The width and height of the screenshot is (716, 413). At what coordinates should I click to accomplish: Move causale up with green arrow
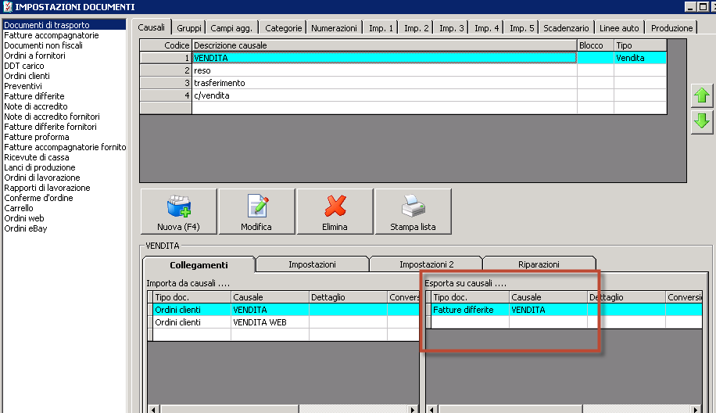[702, 96]
